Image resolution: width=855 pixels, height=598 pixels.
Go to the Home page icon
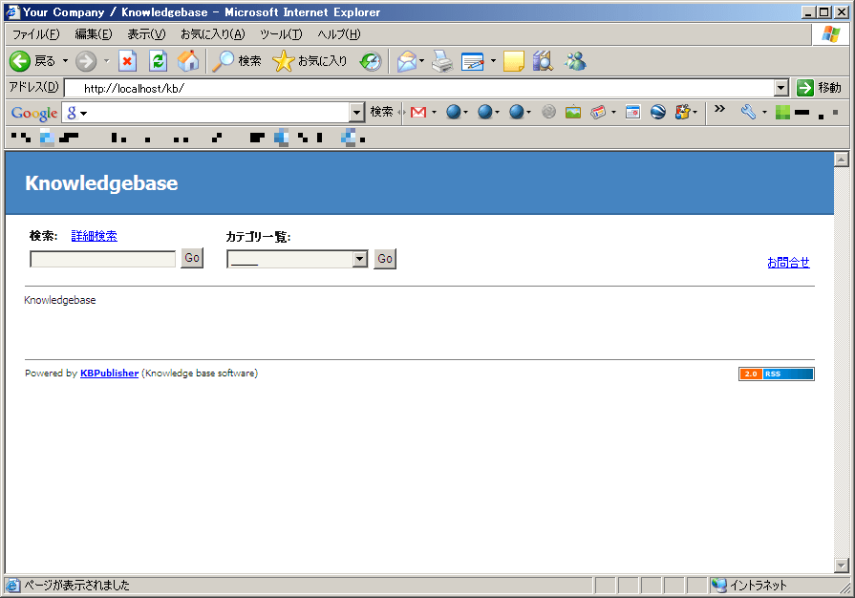(188, 61)
